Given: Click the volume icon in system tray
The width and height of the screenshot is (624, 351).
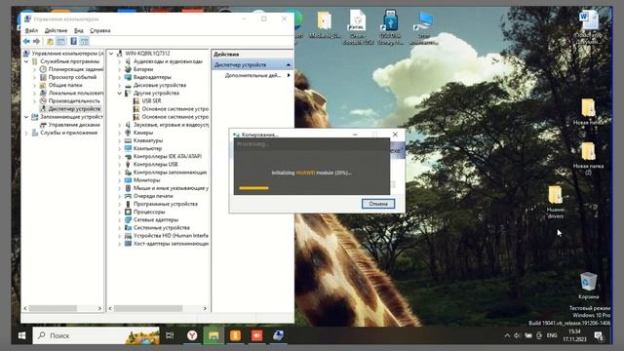Looking at the screenshot, I should click(x=517, y=335).
